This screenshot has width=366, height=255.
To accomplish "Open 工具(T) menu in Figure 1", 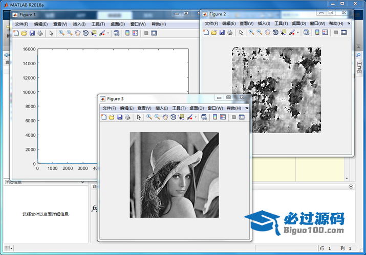I will [x=98, y=24].
